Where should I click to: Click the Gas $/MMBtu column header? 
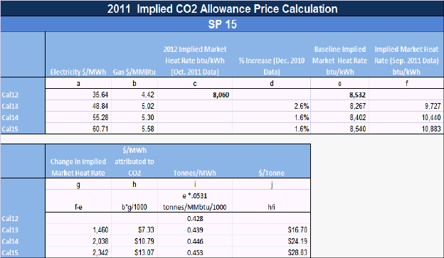pyautogui.click(x=134, y=72)
